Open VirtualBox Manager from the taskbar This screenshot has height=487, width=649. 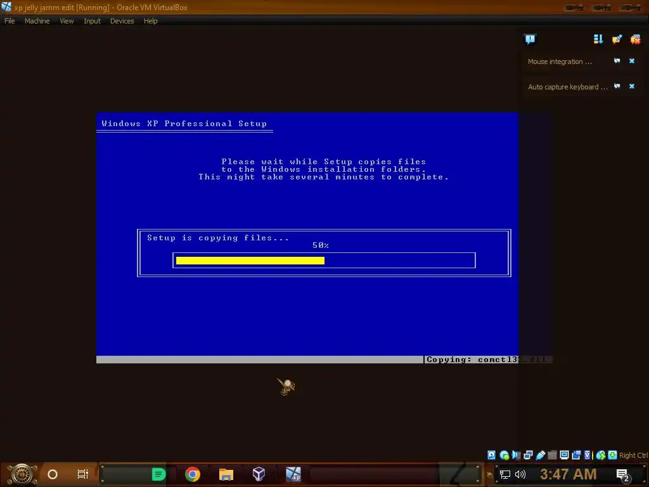(x=259, y=474)
